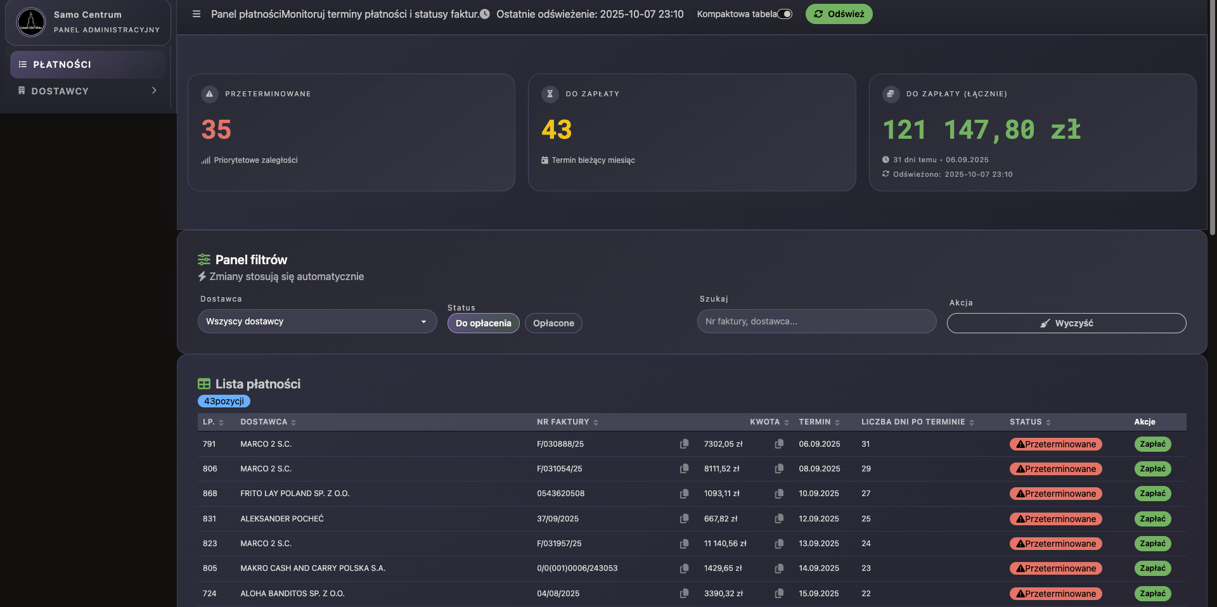Copy invoice number 0/0(001)0006/243053
The image size is (1217, 607).
(x=684, y=568)
